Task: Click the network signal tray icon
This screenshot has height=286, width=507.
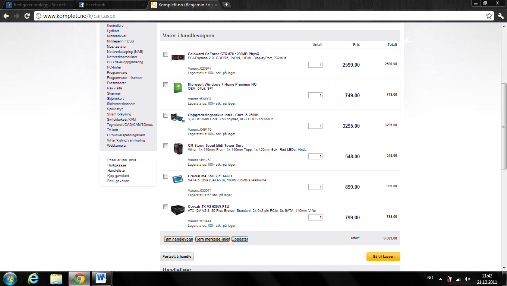Action: (x=459, y=279)
